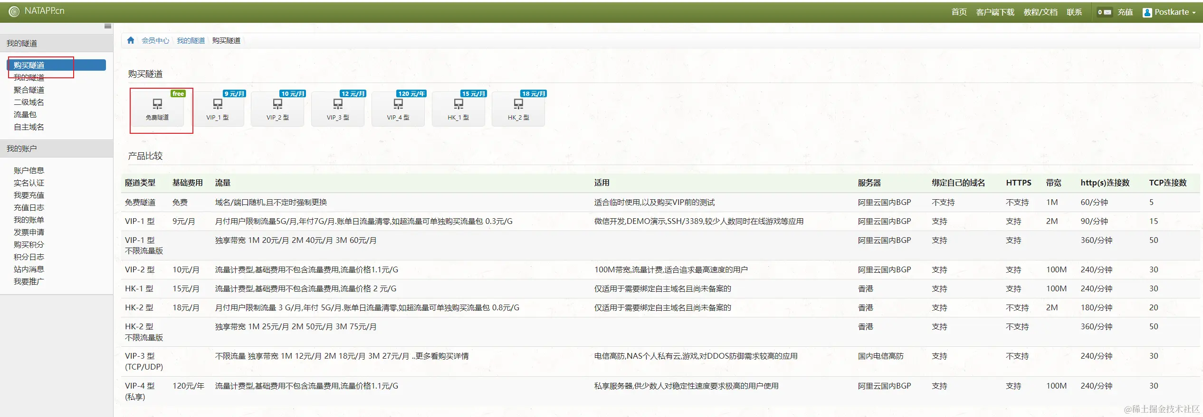Open 充值日志 in the sidebar
1203x417 pixels.
(29, 207)
